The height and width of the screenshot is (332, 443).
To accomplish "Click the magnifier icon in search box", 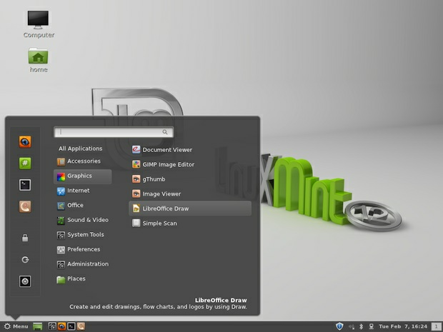I will (165, 132).
